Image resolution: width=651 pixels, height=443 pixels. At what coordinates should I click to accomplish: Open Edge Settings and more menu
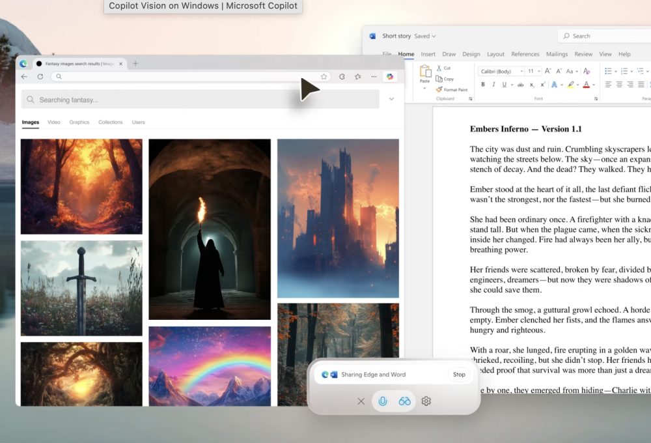pos(374,76)
